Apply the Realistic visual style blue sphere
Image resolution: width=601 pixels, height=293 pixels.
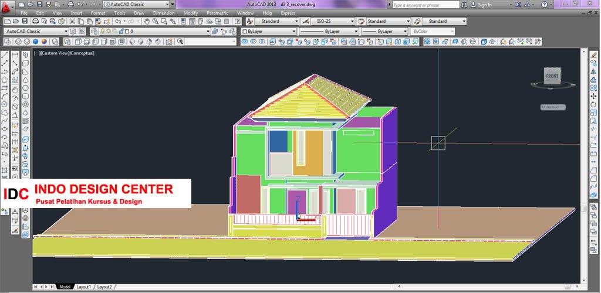point(36,41)
